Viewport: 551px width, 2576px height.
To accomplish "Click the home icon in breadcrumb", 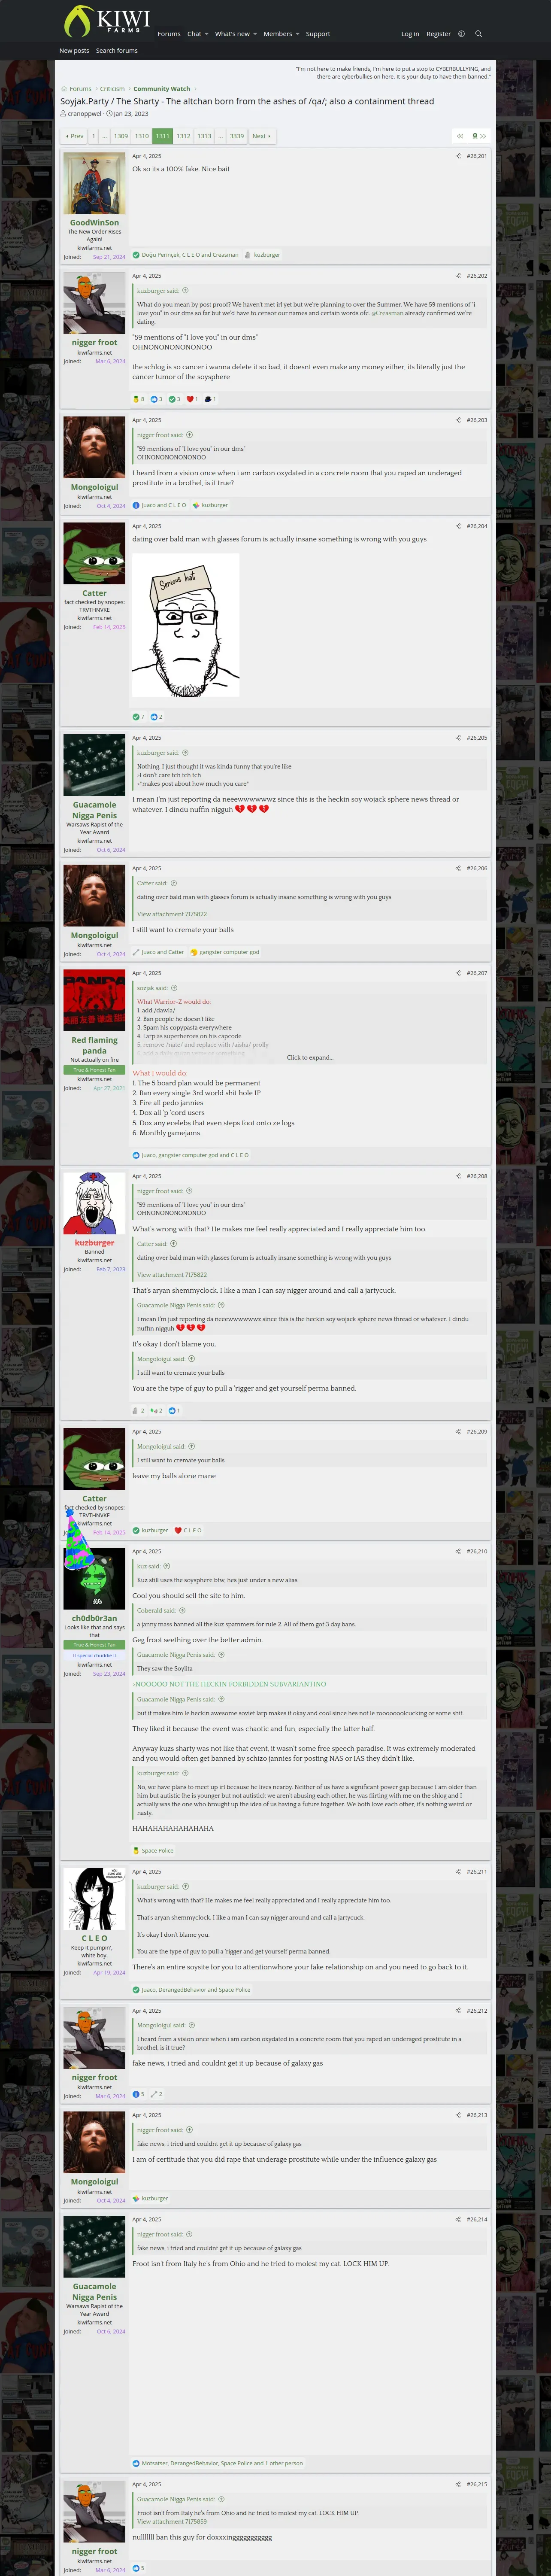I will point(64,89).
